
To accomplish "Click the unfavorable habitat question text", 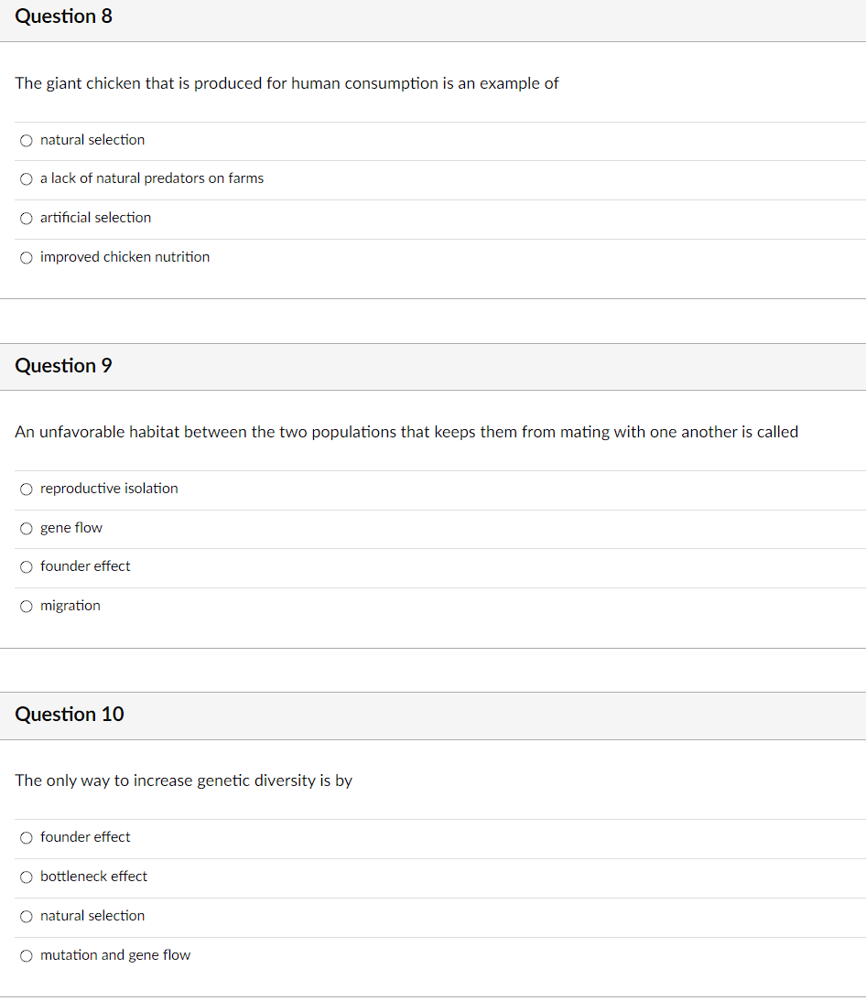I will click(406, 432).
